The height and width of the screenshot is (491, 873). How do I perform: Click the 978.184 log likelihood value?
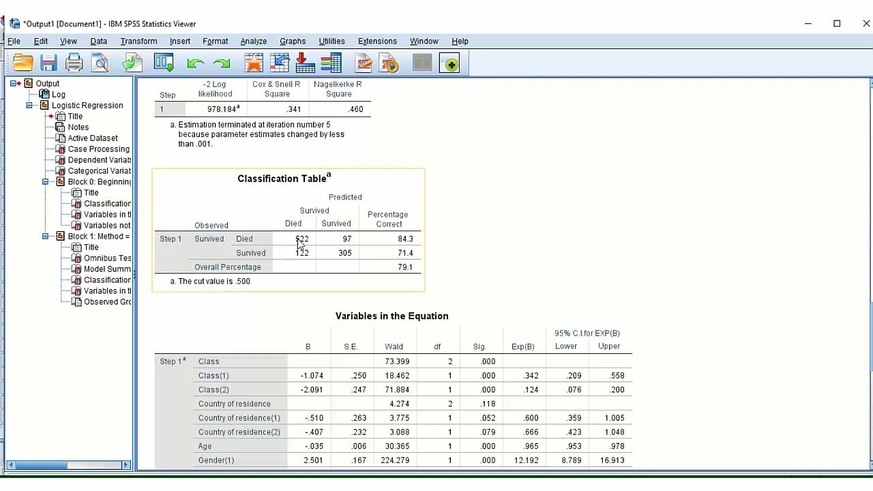(x=223, y=109)
